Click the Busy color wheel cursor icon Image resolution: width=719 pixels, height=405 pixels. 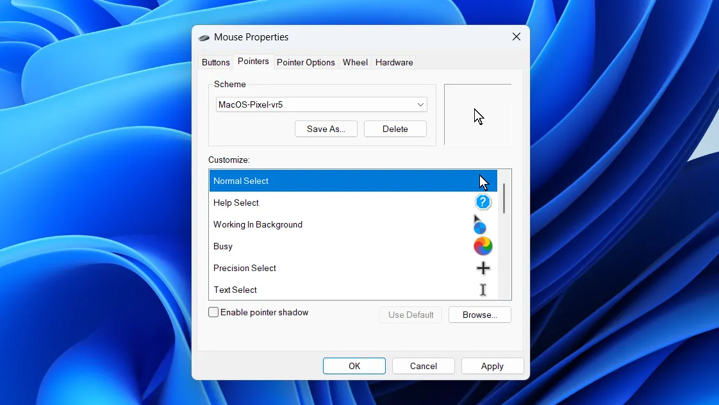483,246
